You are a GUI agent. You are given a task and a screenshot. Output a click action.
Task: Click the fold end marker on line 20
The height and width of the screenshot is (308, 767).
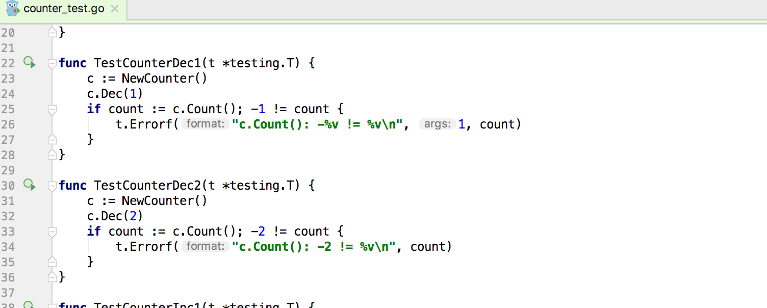point(52,32)
